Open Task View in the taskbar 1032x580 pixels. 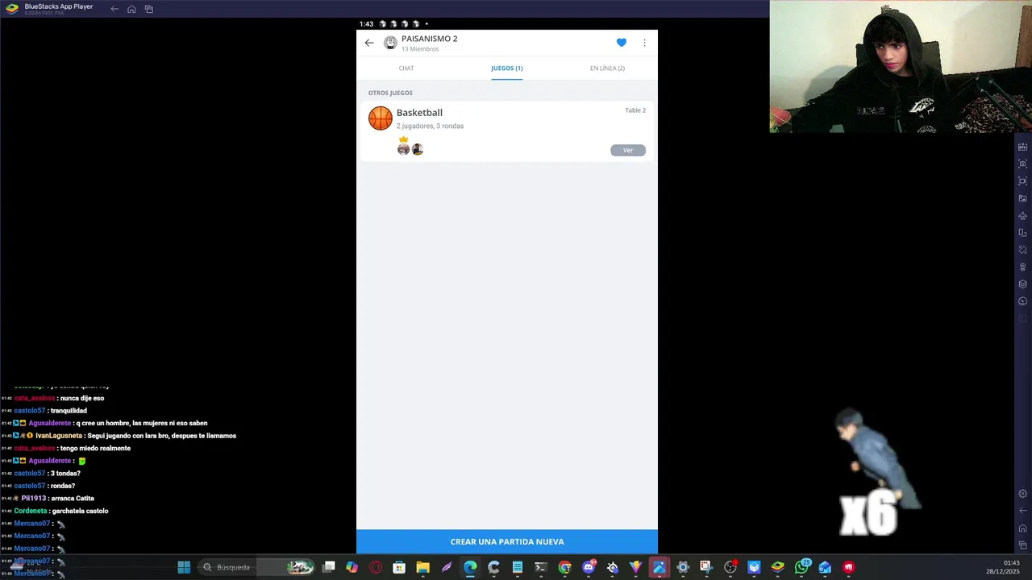coord(329,567)
